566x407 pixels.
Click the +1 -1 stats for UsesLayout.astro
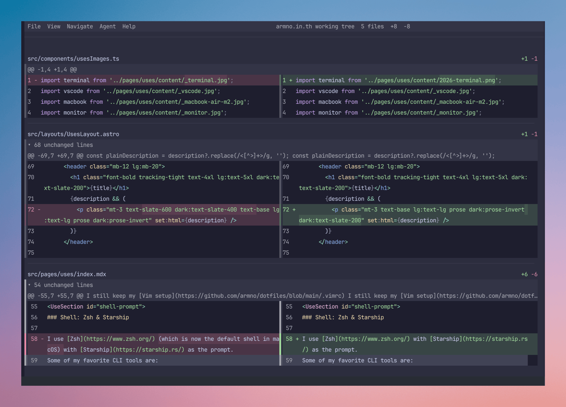click(x=529, y=134)
